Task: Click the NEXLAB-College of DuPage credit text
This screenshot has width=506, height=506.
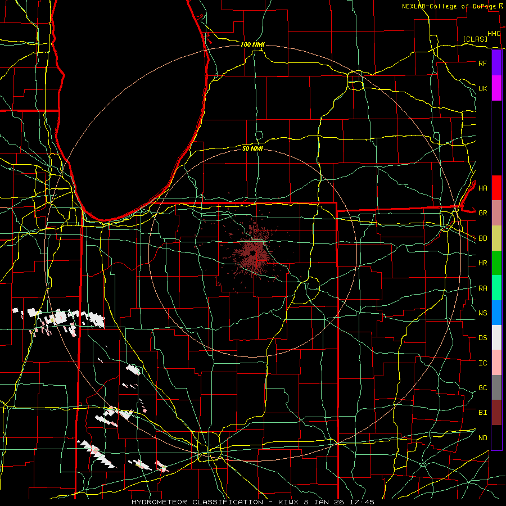Action: tap(449, 6)
